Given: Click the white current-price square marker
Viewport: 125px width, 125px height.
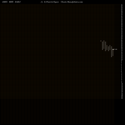Looking at the screenshot, I should point(113,49).
